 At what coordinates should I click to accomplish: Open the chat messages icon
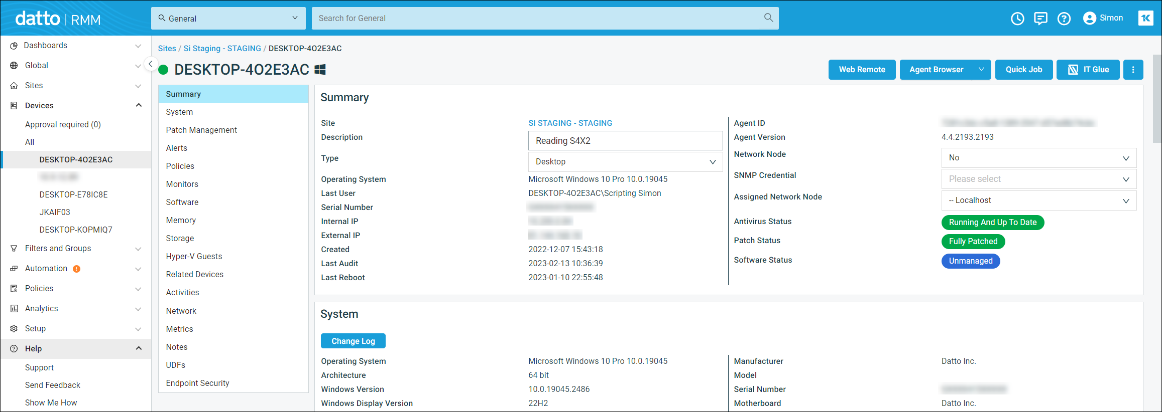pos(1040,19)
